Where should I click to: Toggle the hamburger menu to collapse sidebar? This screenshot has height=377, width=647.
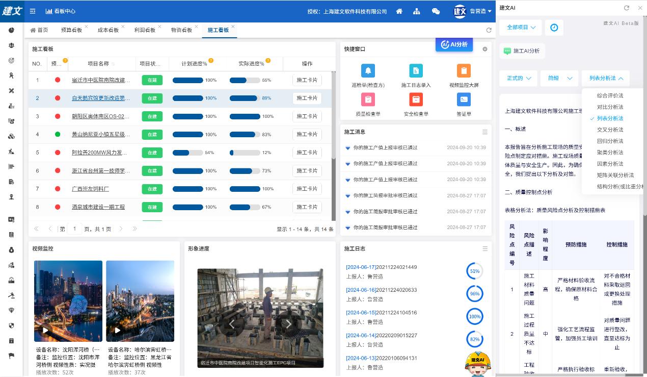tap(33, 11)
